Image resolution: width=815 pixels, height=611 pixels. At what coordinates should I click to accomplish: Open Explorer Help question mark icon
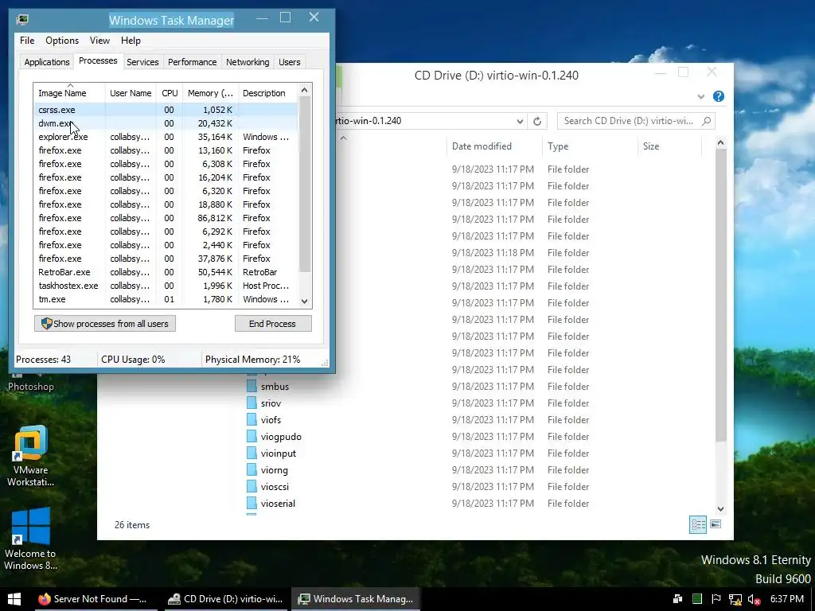[719, 96]
